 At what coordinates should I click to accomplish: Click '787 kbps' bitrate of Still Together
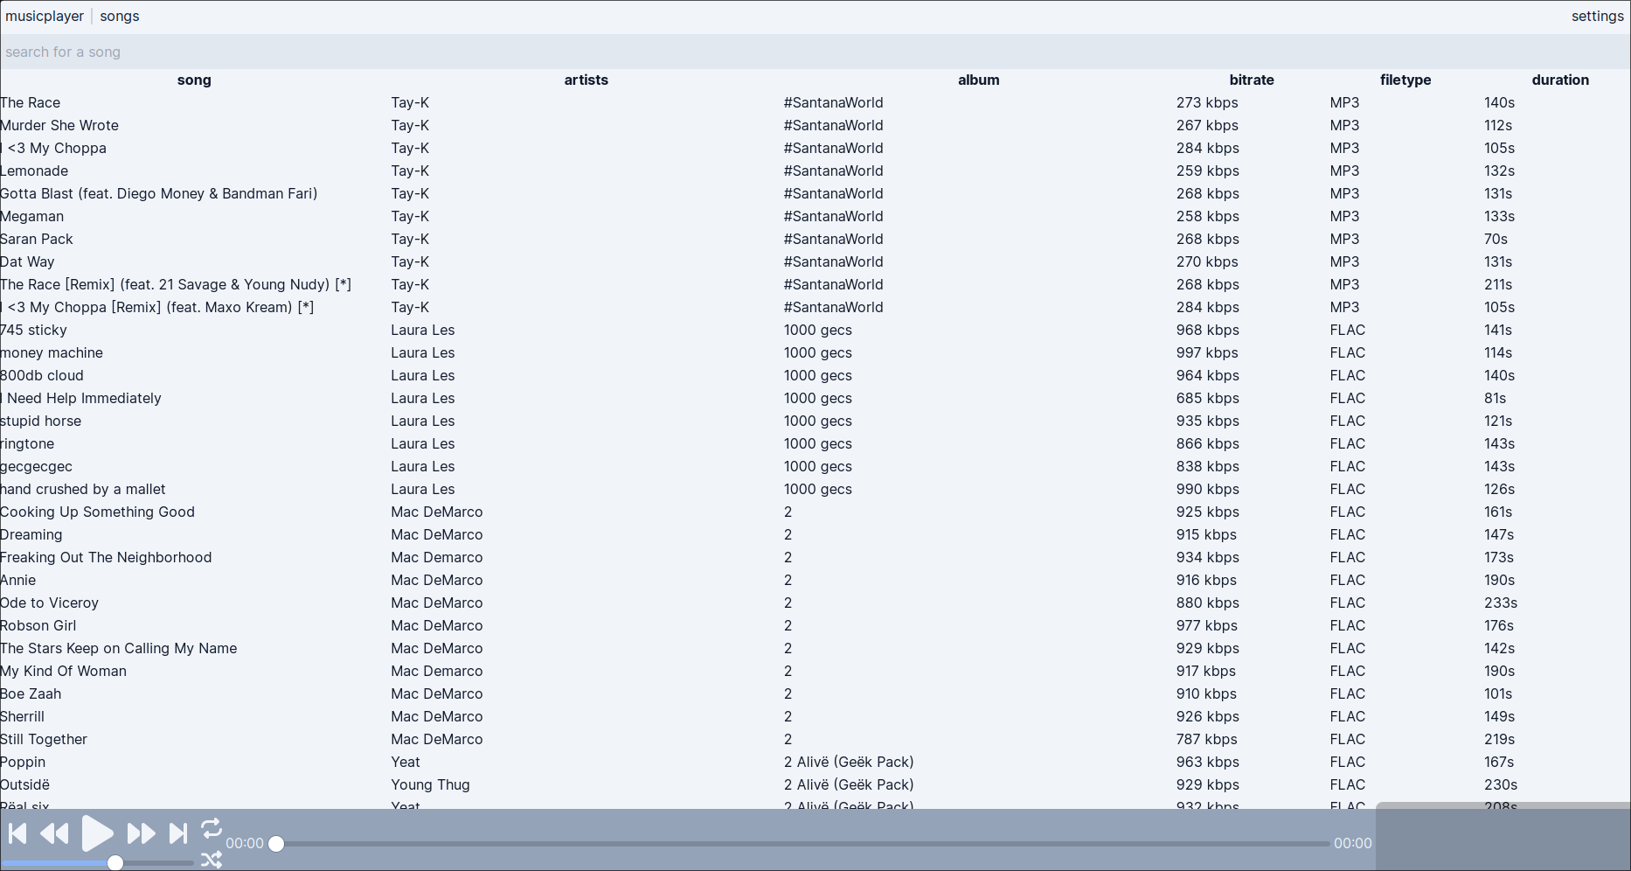tap(1207, 739)
